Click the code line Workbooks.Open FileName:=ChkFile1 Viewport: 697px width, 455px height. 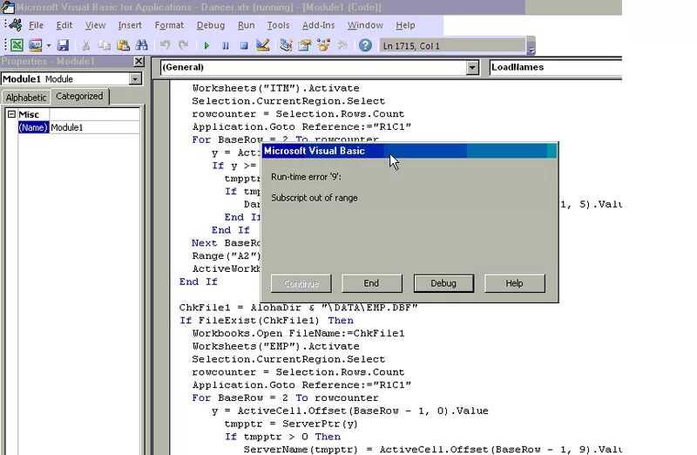[x=298, y=333]
